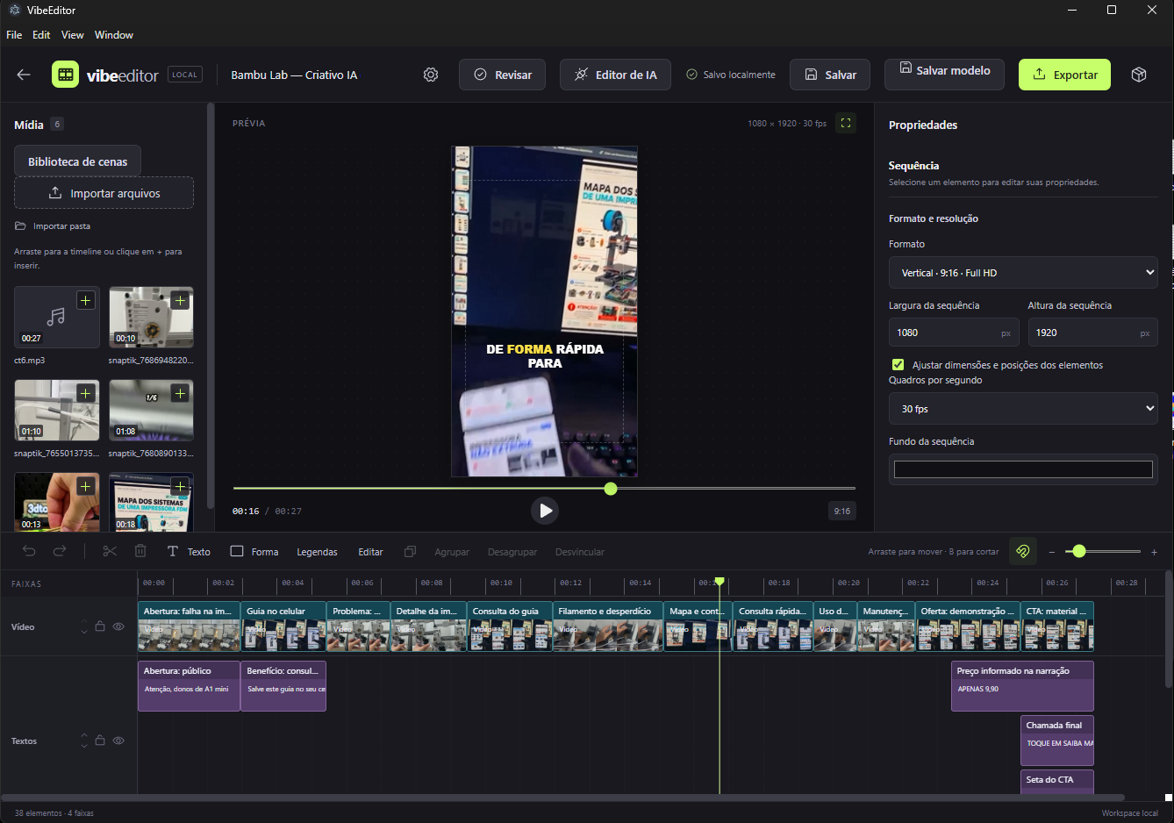This screenshot has width=1174, height=823.
Task: Open the File menu
Action: (x=14, y=35)
